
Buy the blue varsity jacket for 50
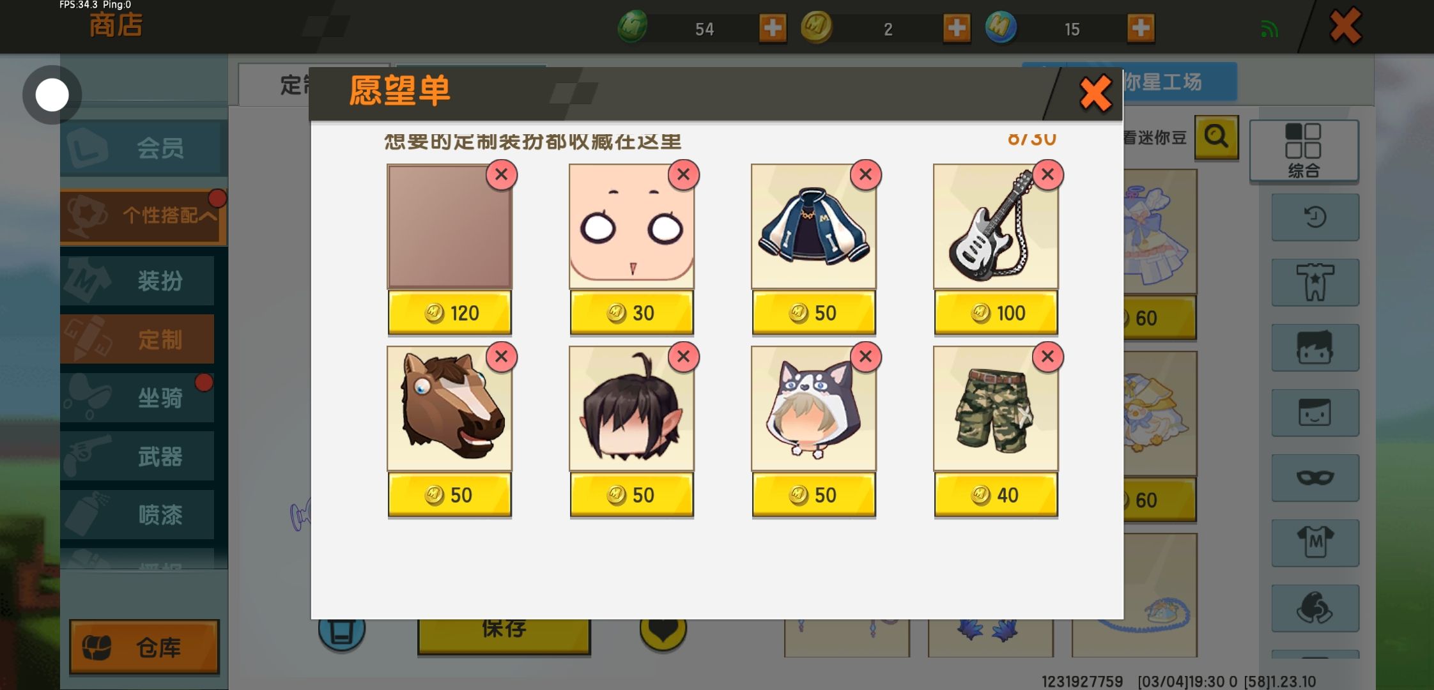[813, 312]
